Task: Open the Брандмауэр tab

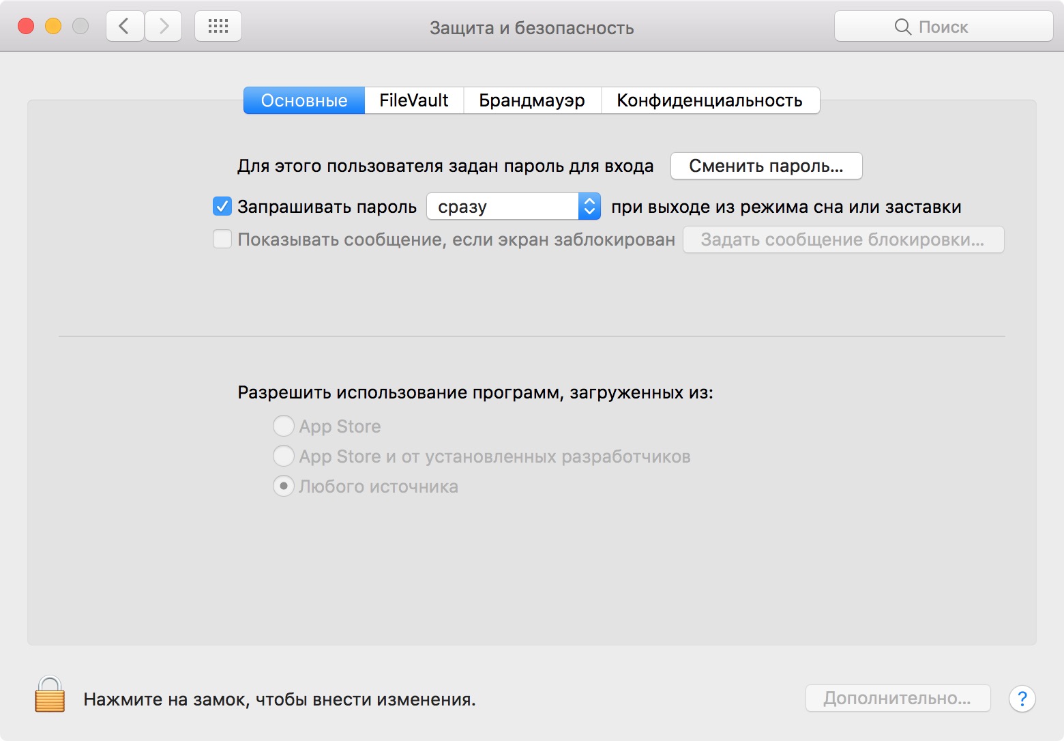Action: [532, 100]
